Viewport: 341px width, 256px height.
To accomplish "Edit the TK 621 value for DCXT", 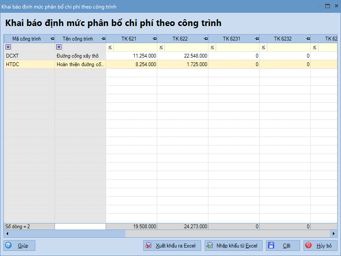I will [131, 56].
